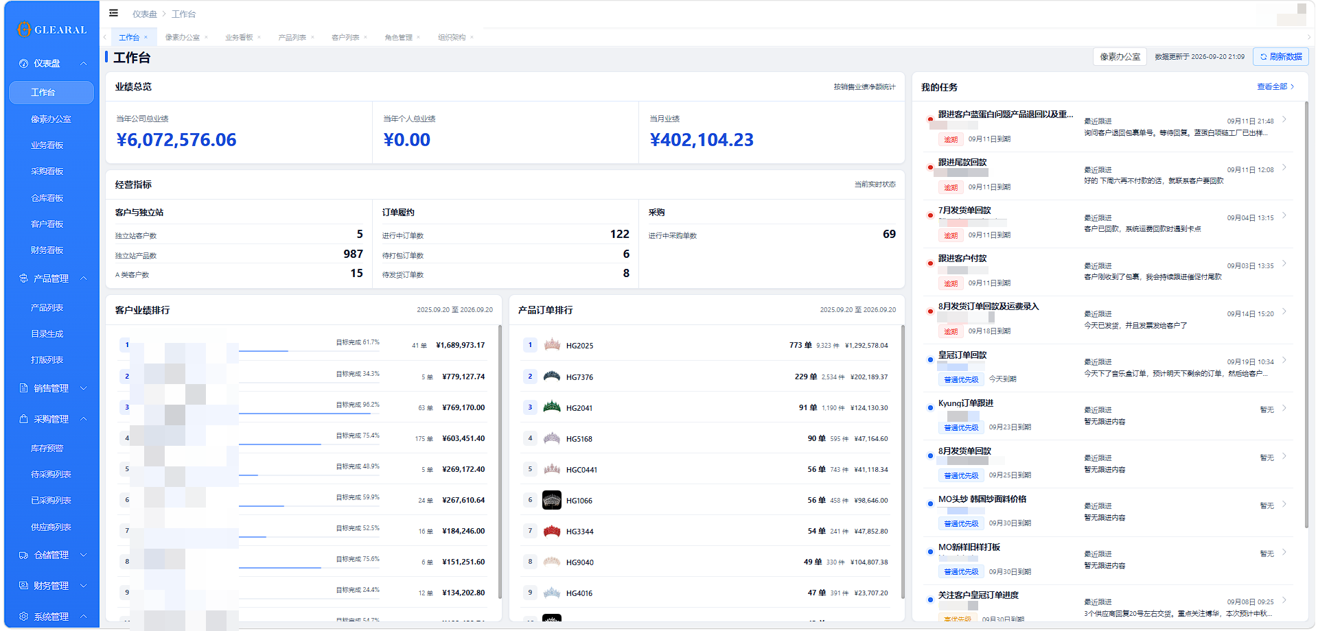Screen dimensions: 1318x631
Task: Open 供应商列表 in the sidebar
Action: [x=51, y=527]
